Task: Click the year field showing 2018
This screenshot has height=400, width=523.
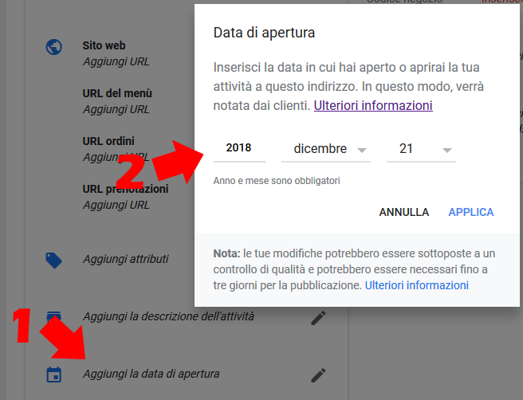Action: [x=239, y=148]
